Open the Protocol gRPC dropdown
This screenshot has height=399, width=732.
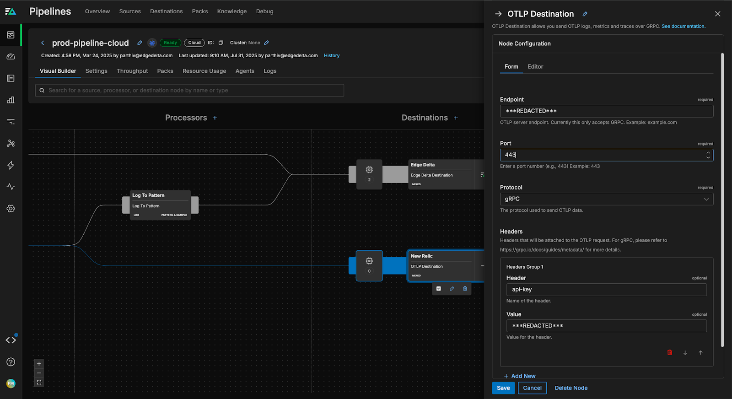pos(606,199)
